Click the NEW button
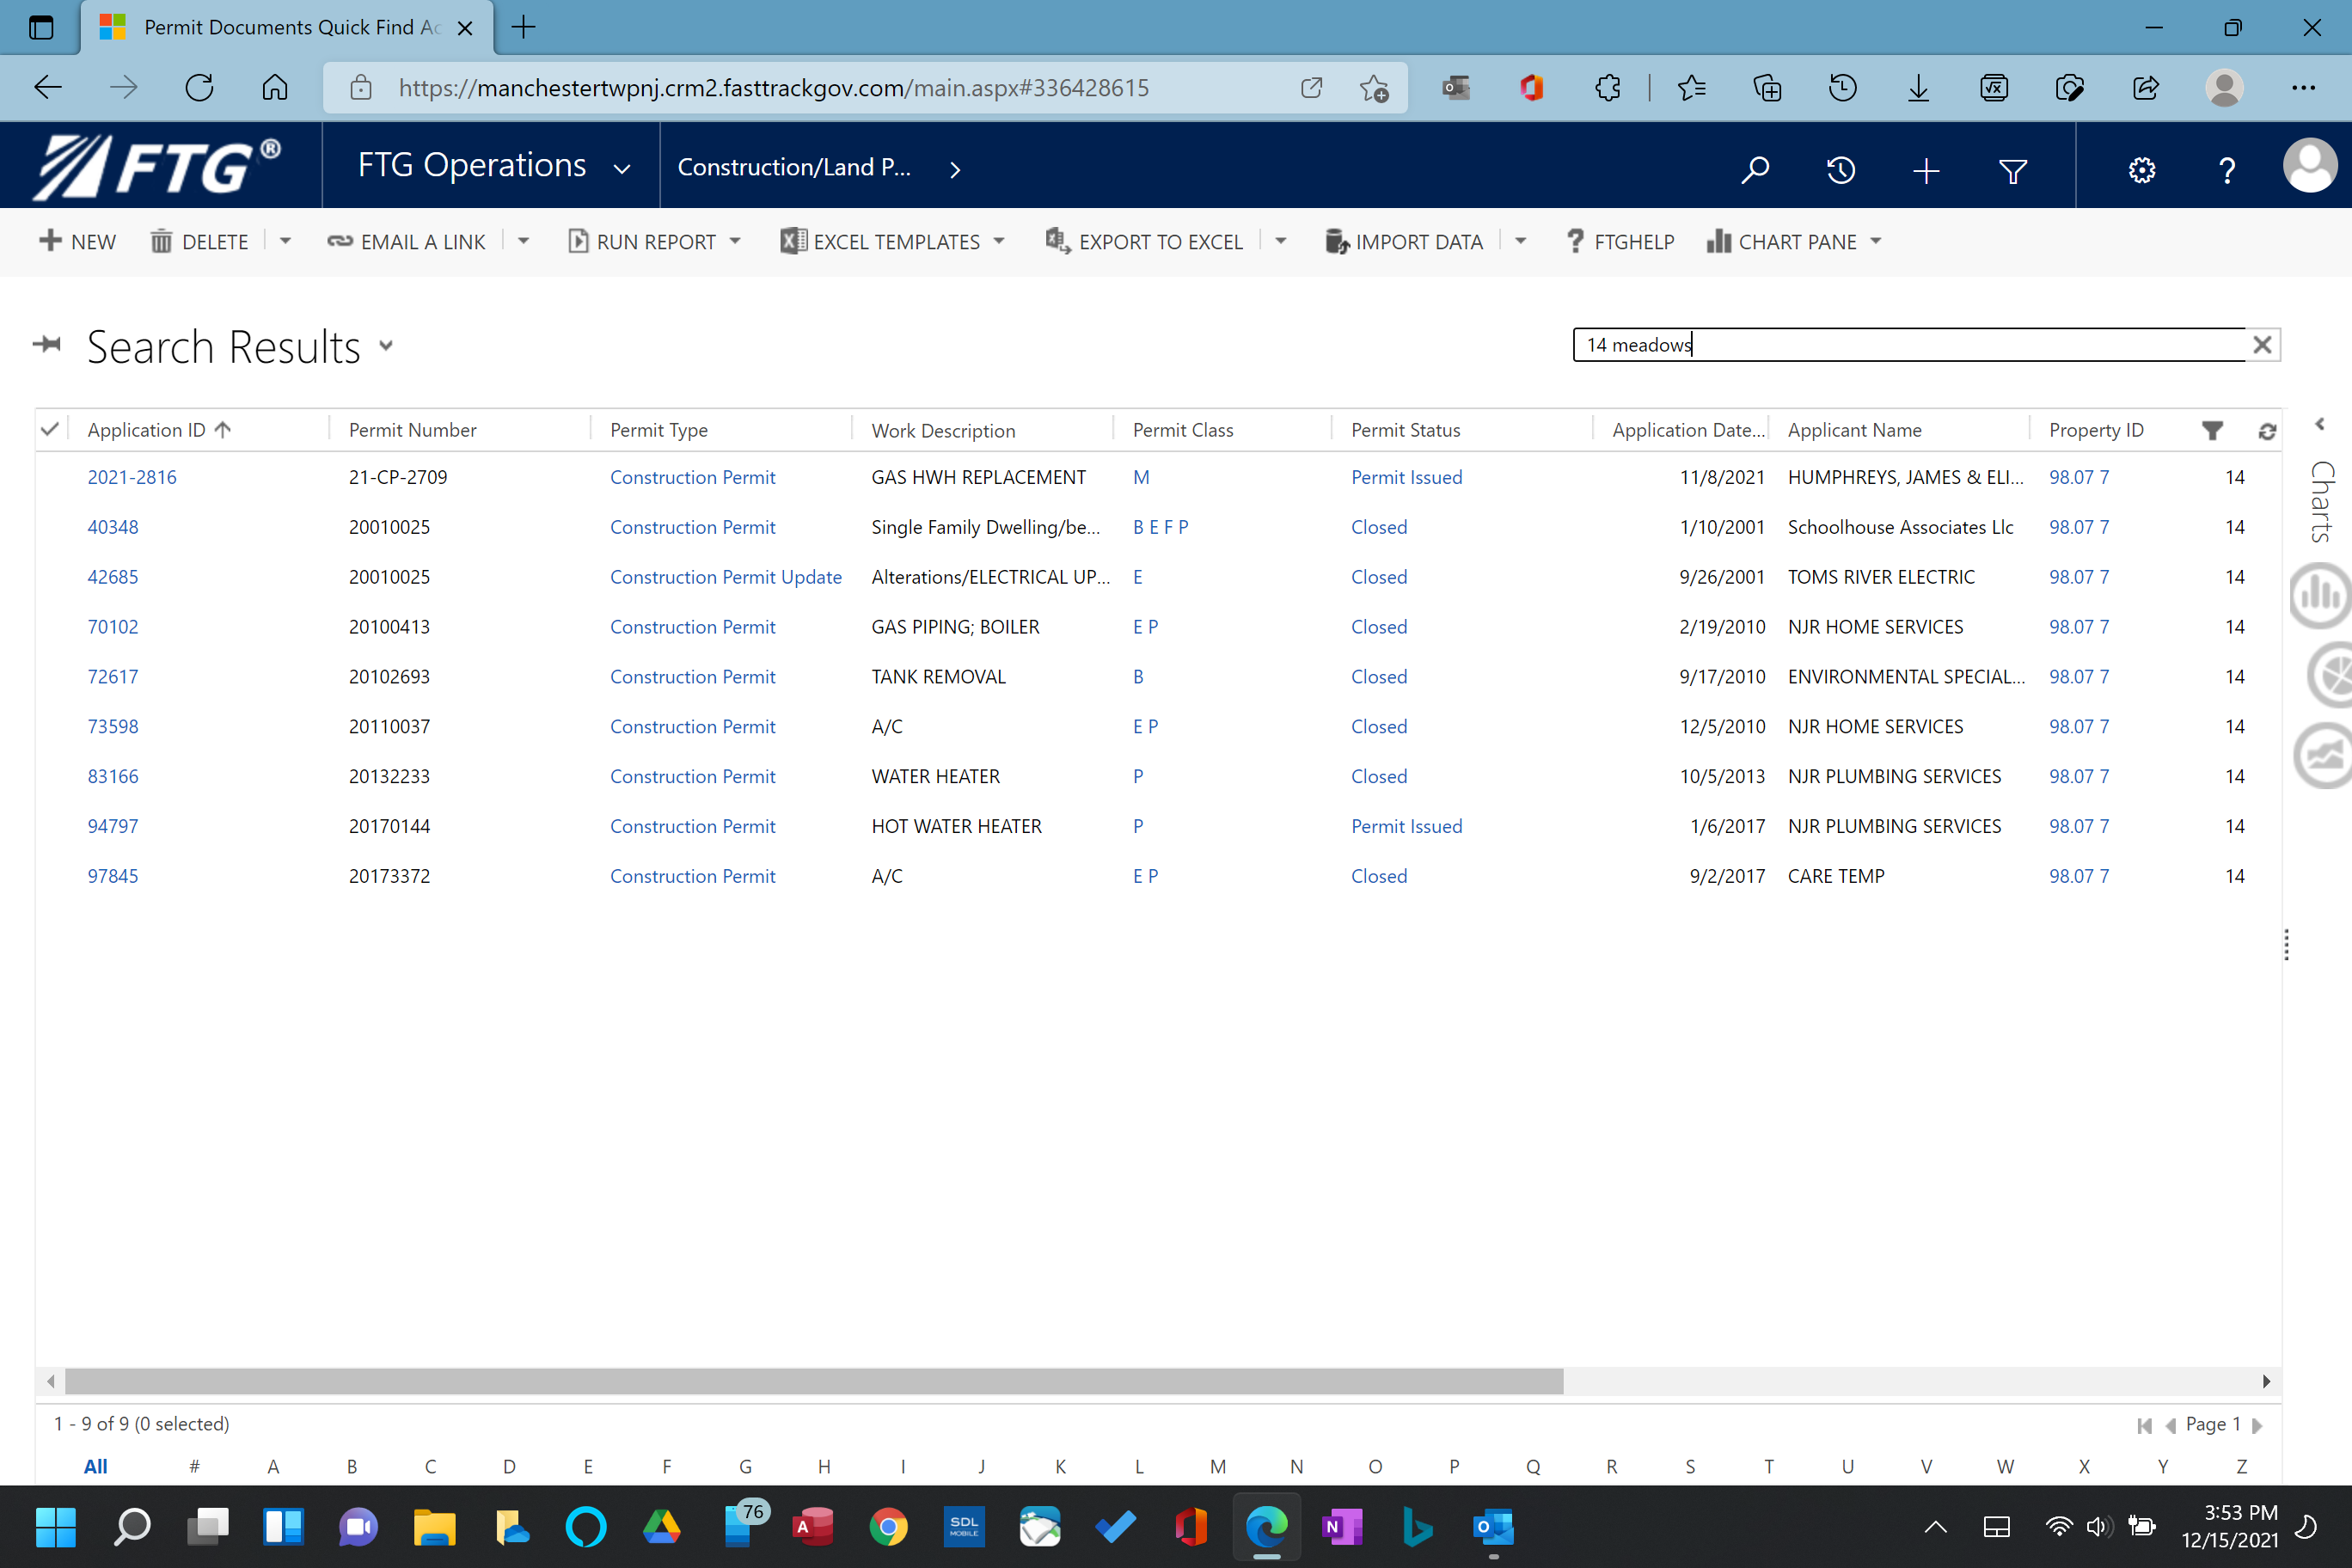The image size is (2352, 1568). point(77,241)
